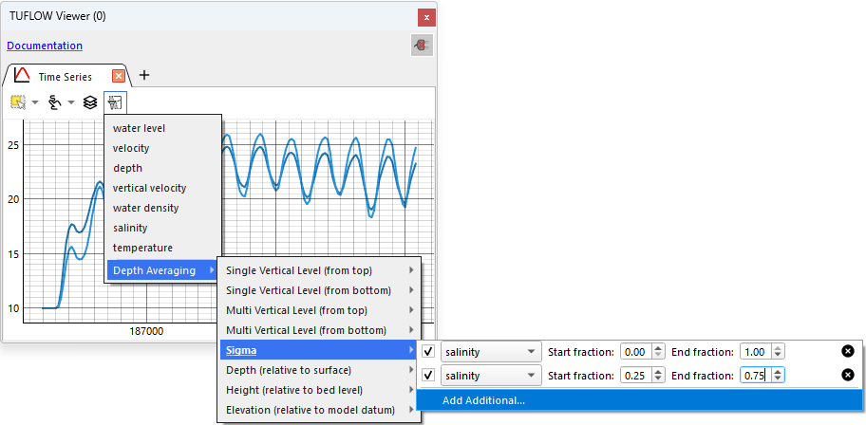Click the stacked layers icon in toolbar

click(x=90, y=102)
